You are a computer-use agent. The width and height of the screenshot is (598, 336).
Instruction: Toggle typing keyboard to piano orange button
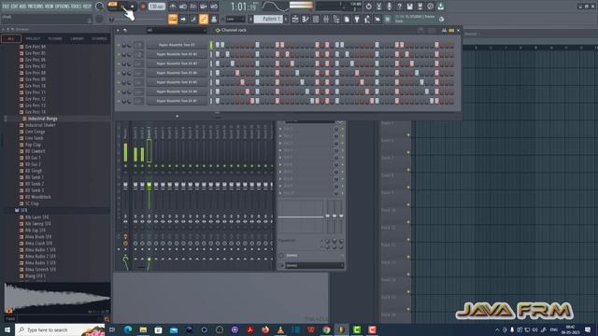173,19
